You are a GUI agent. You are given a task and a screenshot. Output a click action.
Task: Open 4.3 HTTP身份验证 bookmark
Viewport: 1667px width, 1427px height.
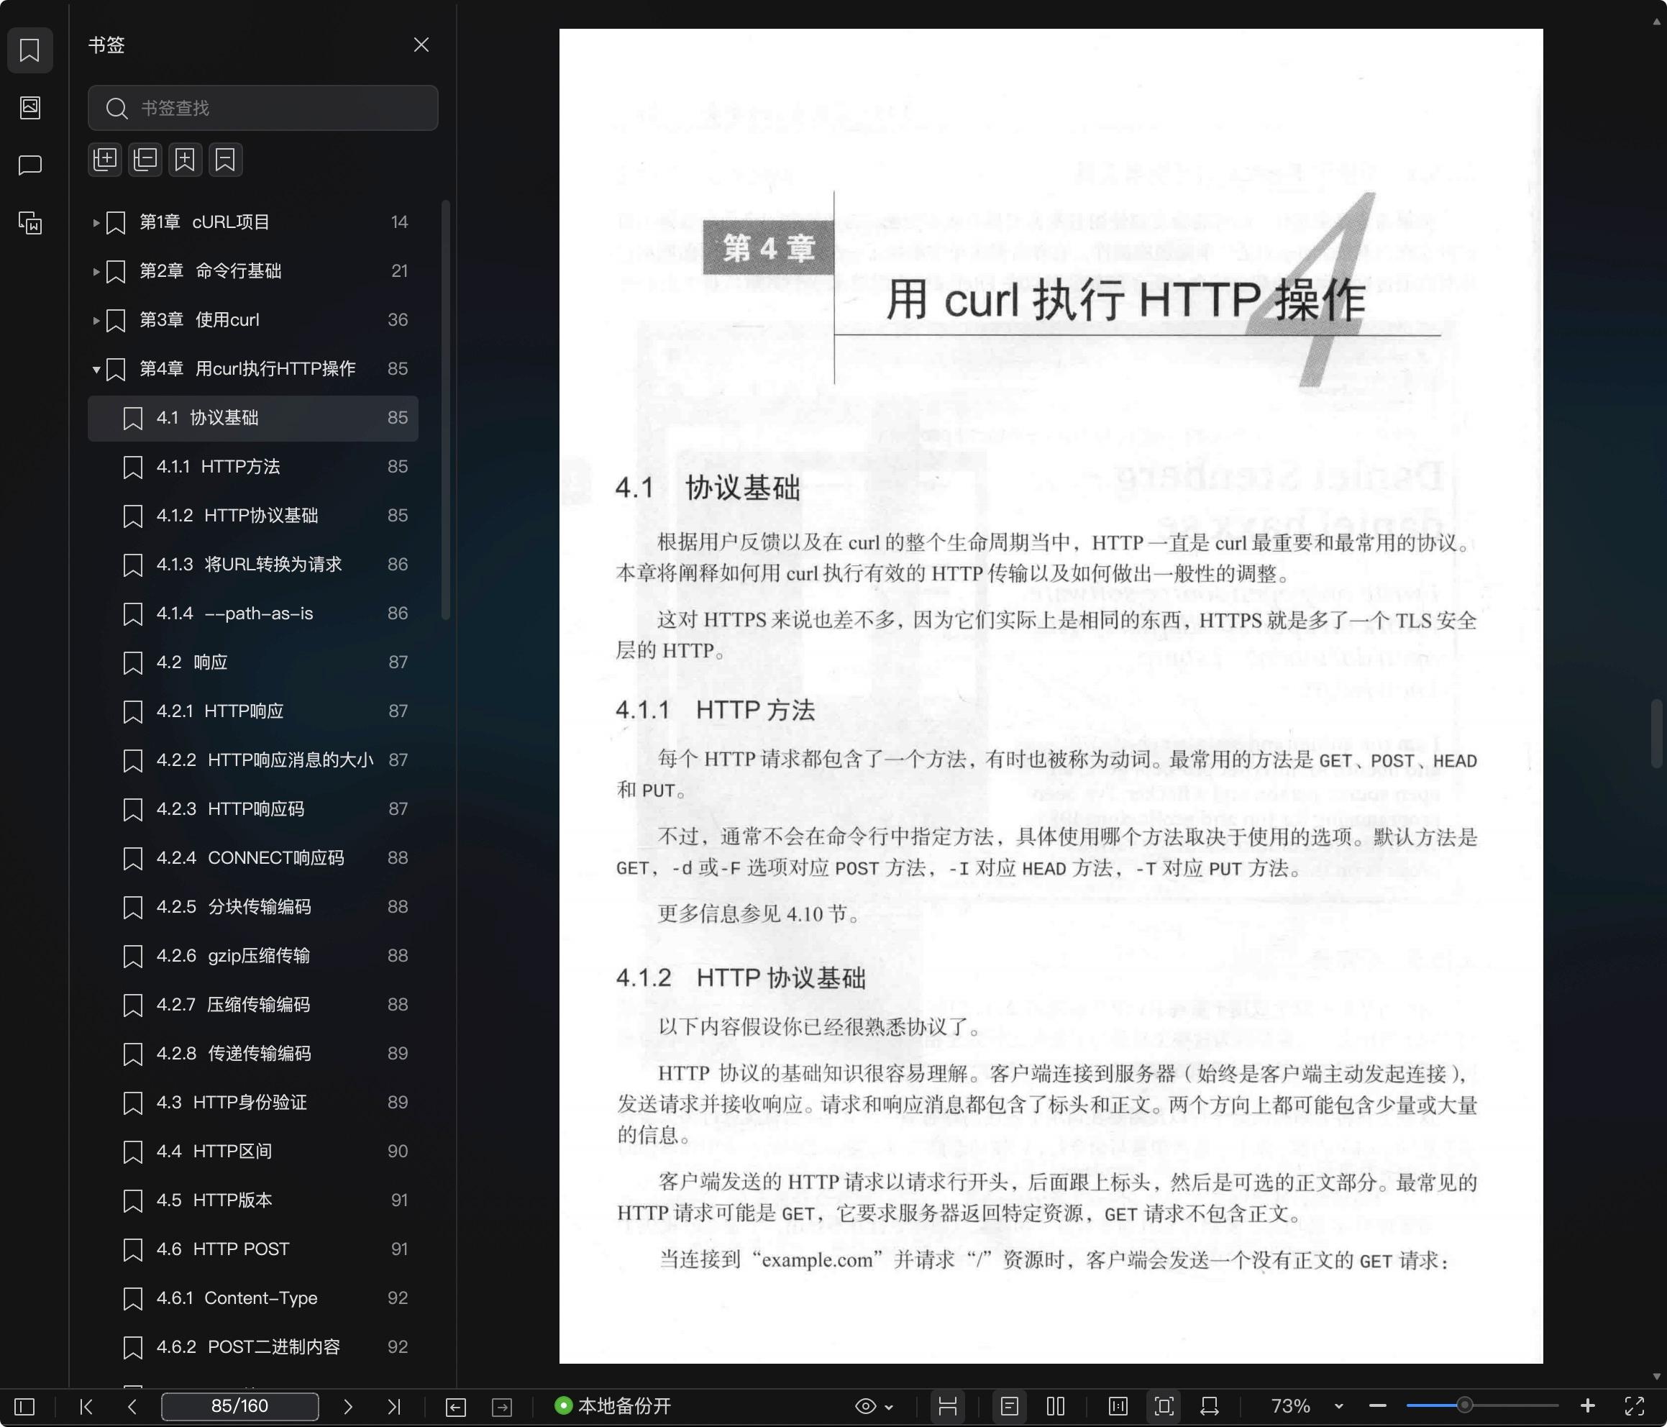[252, 1103]
